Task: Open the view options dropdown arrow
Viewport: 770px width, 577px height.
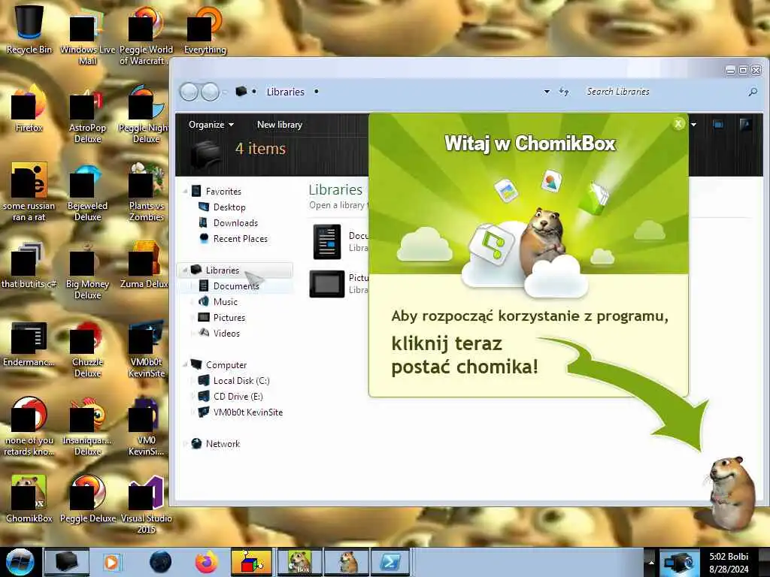Action: point(693,125)
